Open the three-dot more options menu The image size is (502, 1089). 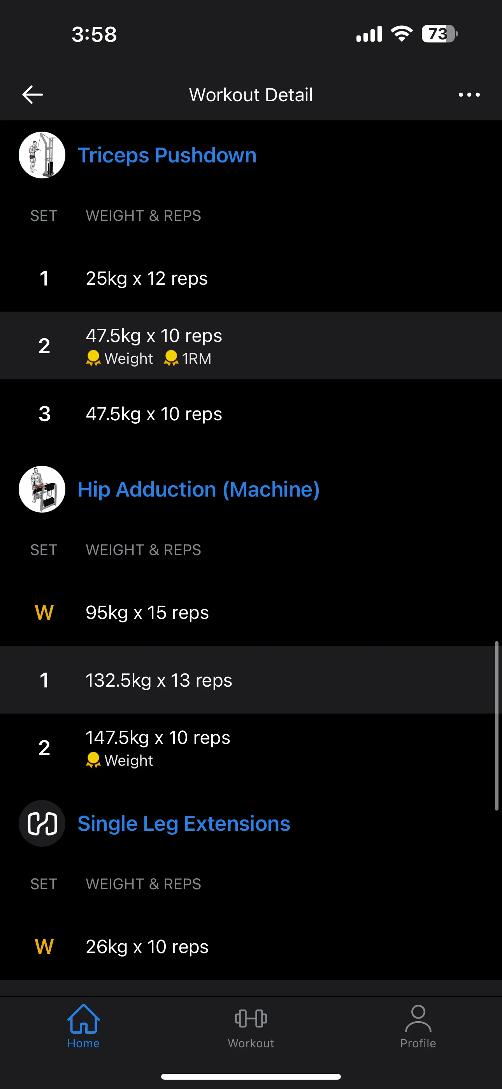click(469, 95)
